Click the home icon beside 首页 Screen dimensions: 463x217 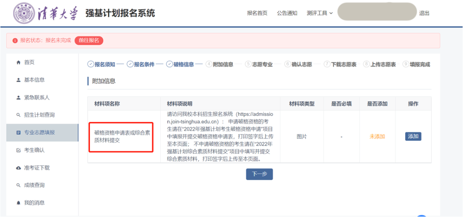(x=18, y=62)
